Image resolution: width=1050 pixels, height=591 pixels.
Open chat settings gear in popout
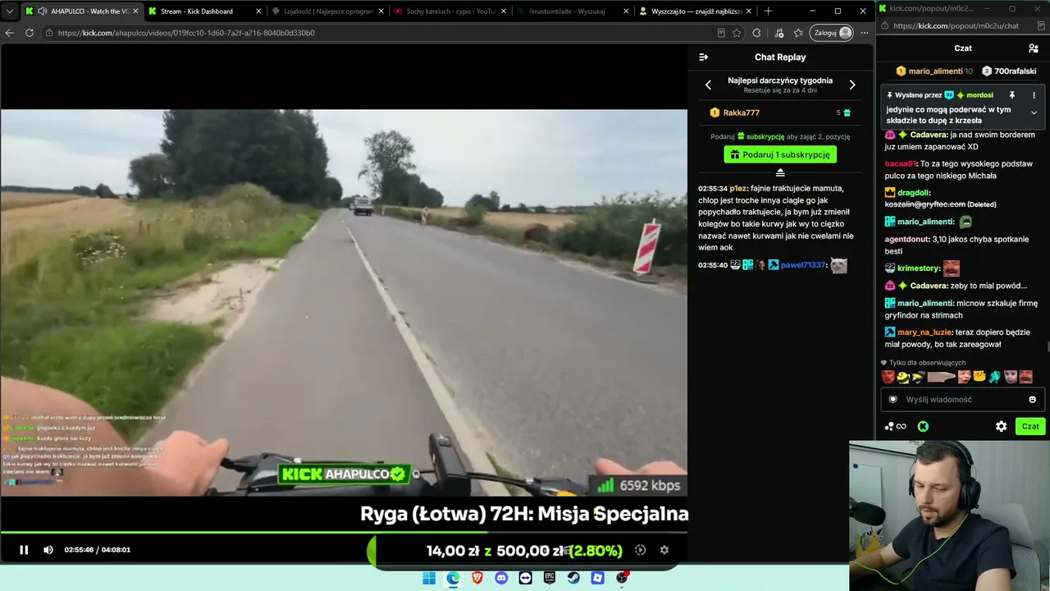point(1002,427)
